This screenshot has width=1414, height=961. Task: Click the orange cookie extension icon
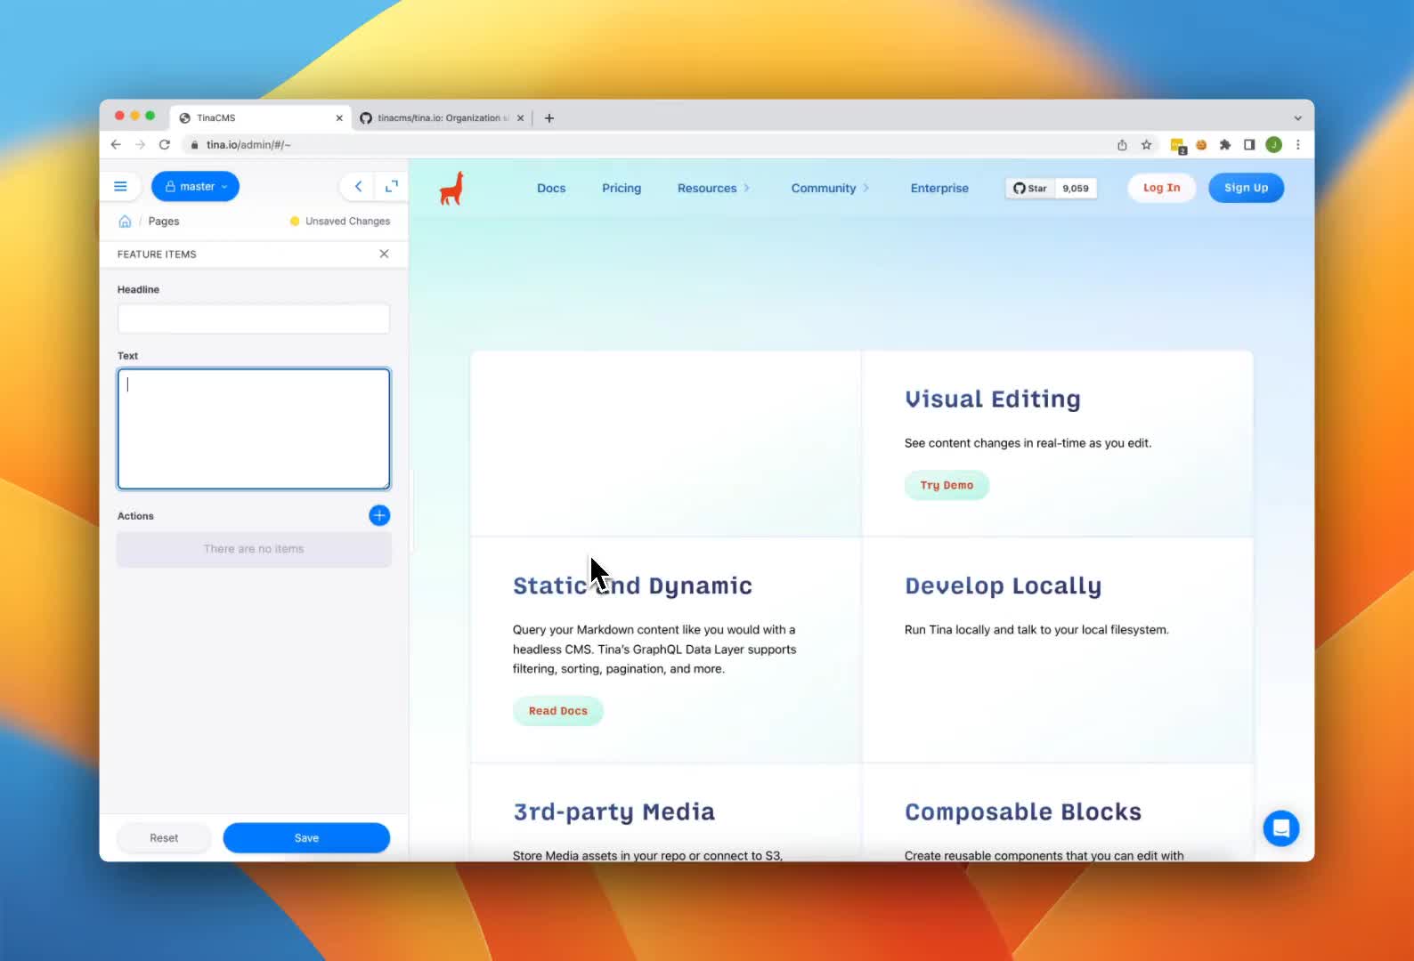1201,144
